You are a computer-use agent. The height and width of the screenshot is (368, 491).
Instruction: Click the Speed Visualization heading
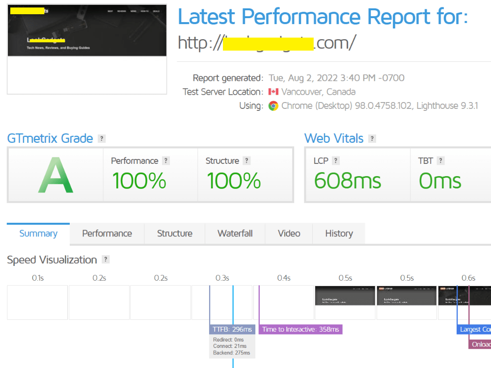click(x=52, y=260)
